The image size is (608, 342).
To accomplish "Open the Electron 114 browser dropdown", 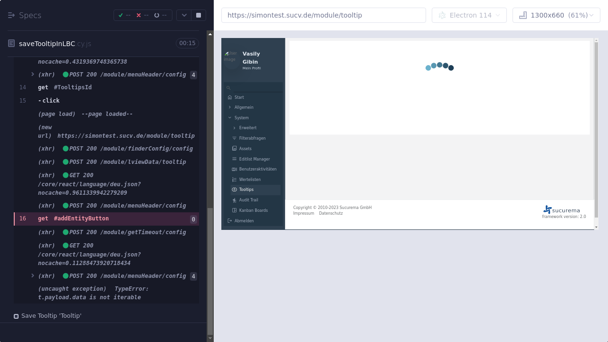I will [x=469, y=15].
